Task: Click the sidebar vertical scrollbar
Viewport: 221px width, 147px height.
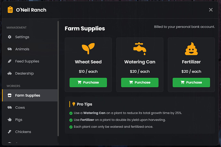Action: (x=58, y=77)
